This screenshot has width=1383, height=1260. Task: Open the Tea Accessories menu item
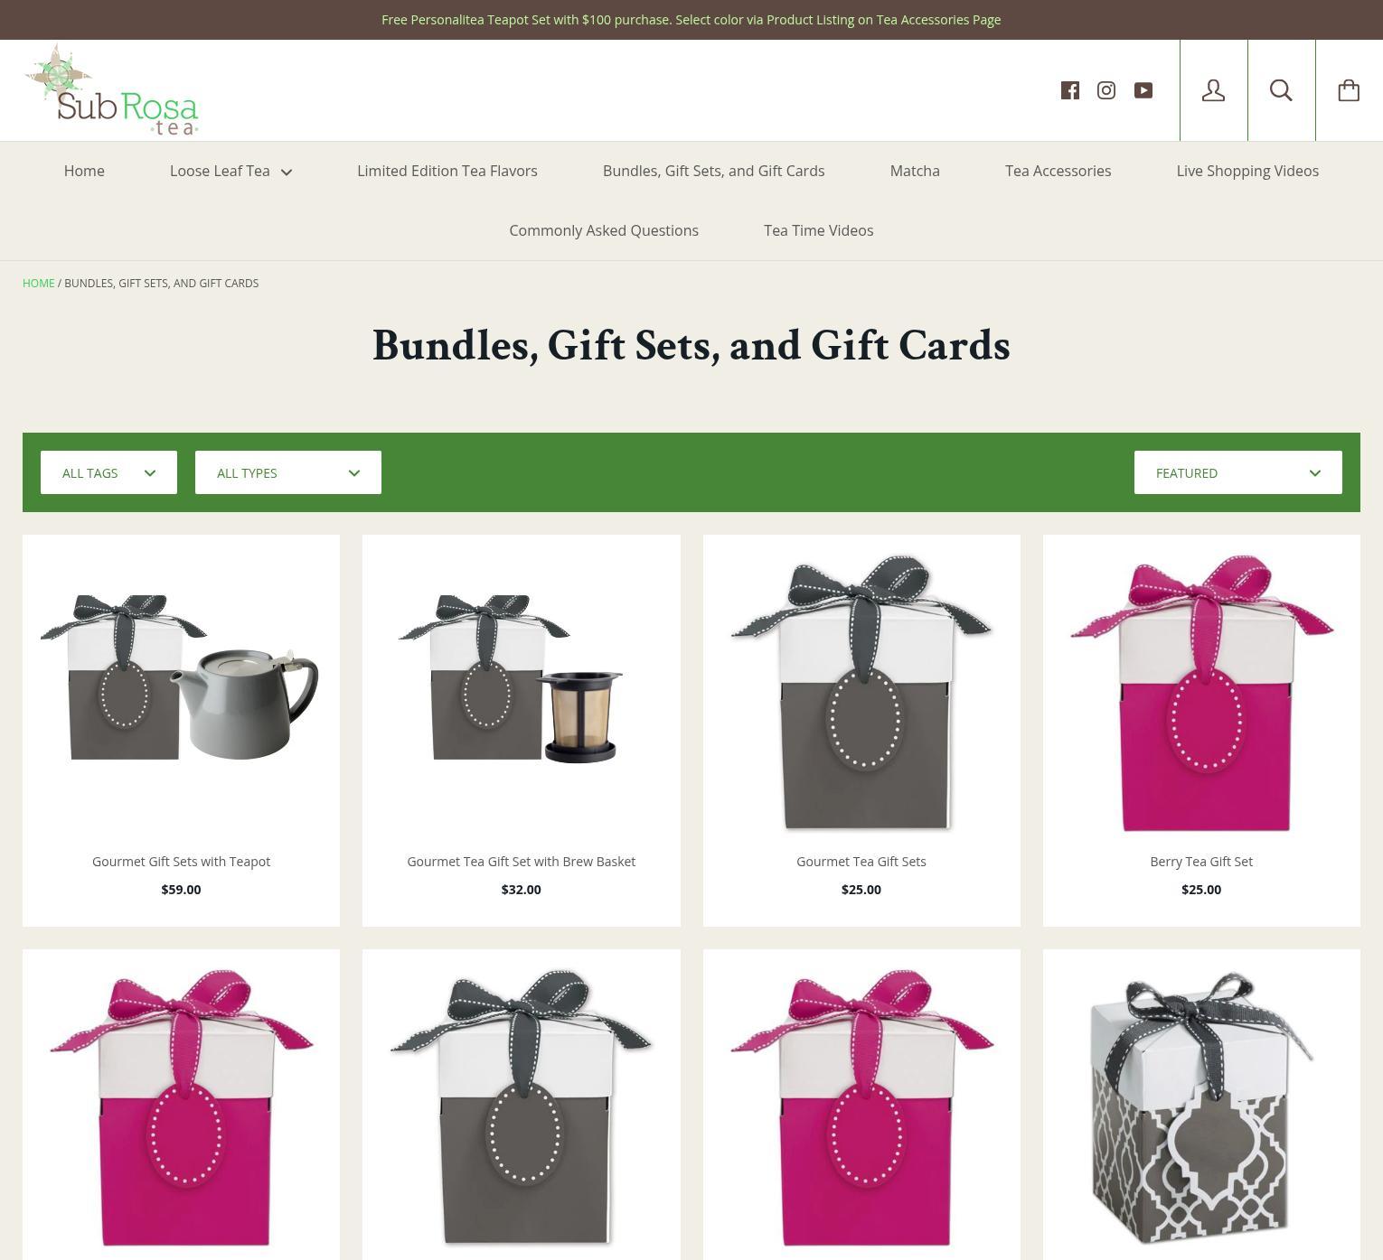tap(1058, 171)
